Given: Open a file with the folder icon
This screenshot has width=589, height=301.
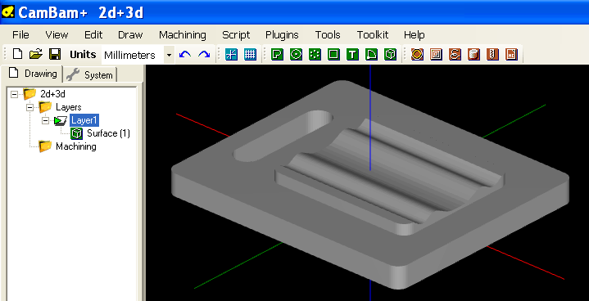Looking at the screenshot, I should click(x=36, y=54).
